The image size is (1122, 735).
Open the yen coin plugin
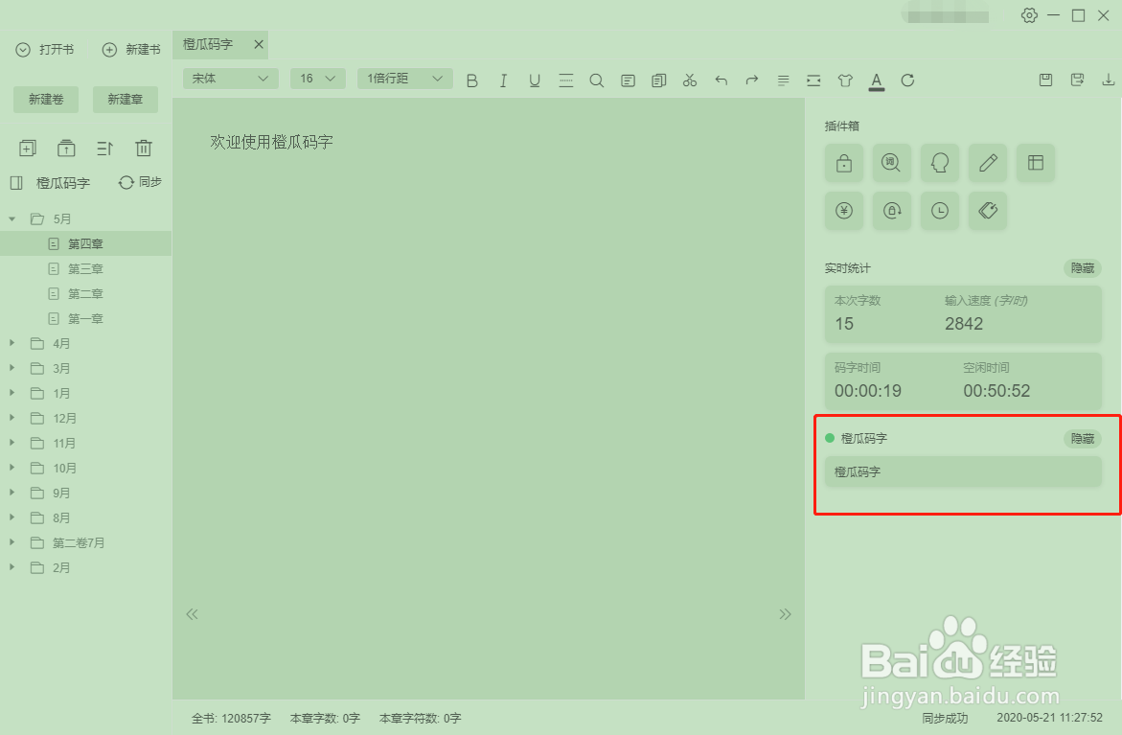pyautogui.click(x=844, y=211)
